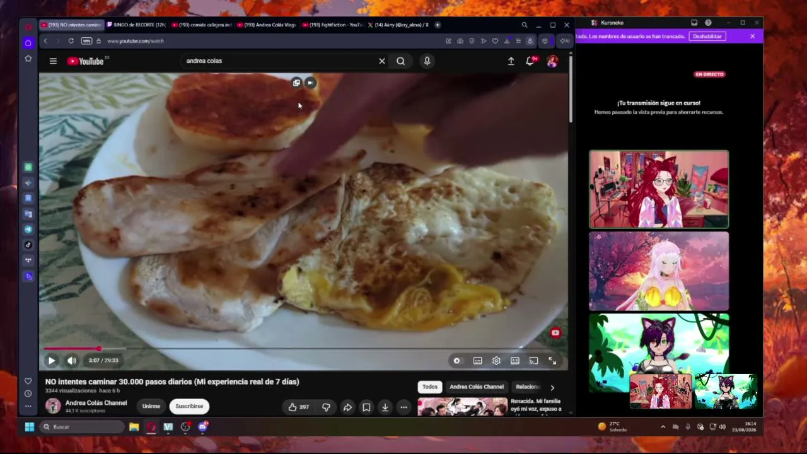Image resolution: width=807 pixels, height=454 pixels.
Task: Open YouTube notifications bell
Action: coord(530,61)
